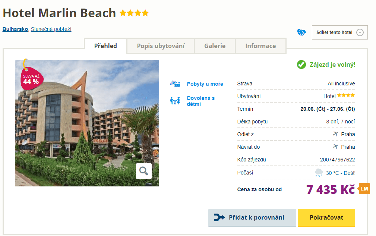Open the 30 °C - Déšť weather link
376x236 pixels.
[340, 173]
